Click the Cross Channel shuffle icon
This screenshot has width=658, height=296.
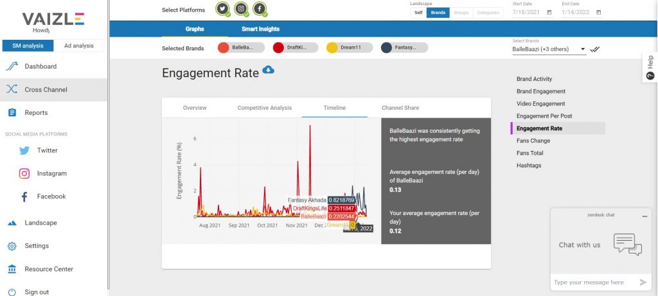[12, 89]
